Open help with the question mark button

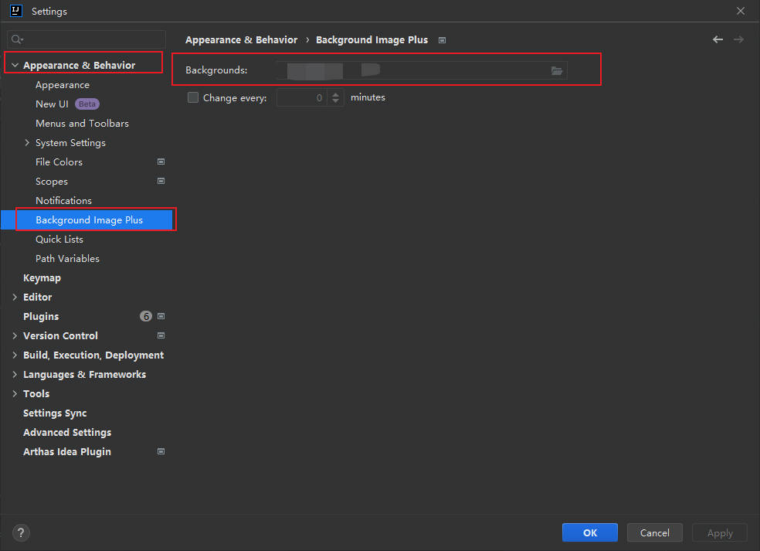click(21, 533)
